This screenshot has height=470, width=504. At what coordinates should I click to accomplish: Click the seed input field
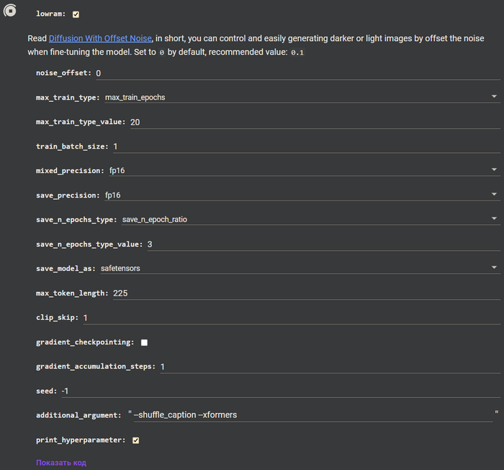279,391
